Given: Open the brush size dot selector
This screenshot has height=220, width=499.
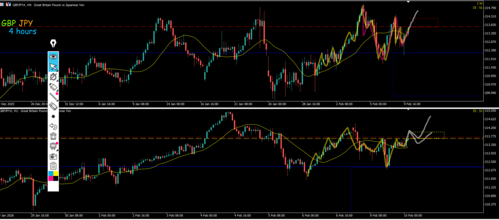Looking at the screenshot, I should [x=54, y=116].
